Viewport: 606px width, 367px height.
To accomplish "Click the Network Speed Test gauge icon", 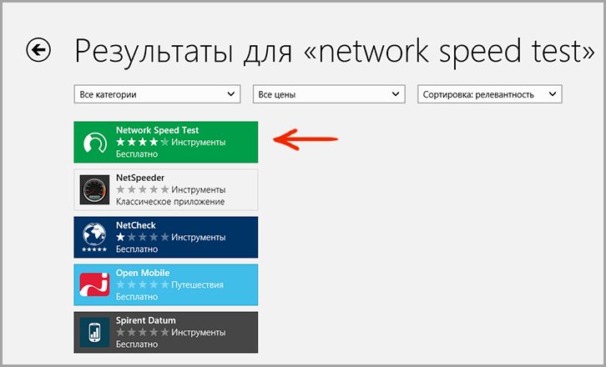I will [95, 142].
